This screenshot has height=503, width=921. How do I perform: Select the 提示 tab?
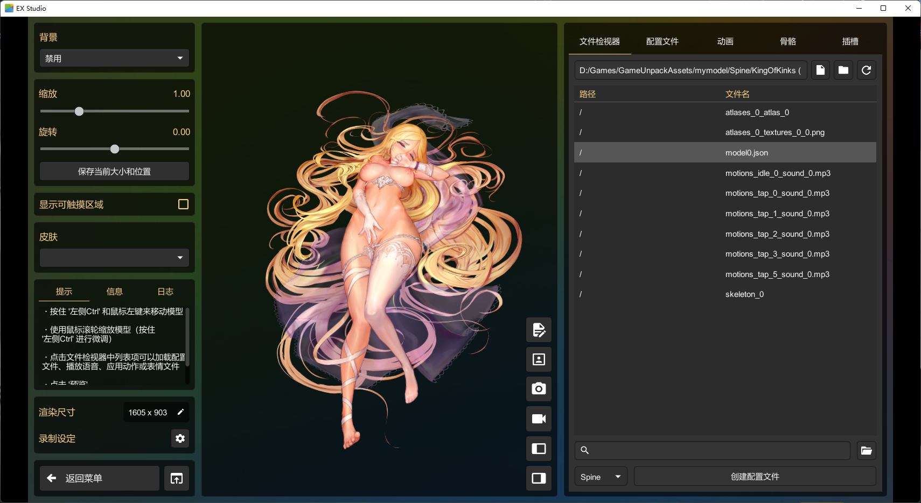tap(64, 292)
